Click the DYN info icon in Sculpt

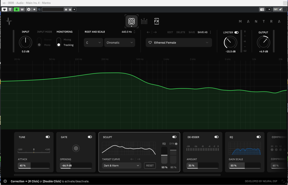pos(176,144)
